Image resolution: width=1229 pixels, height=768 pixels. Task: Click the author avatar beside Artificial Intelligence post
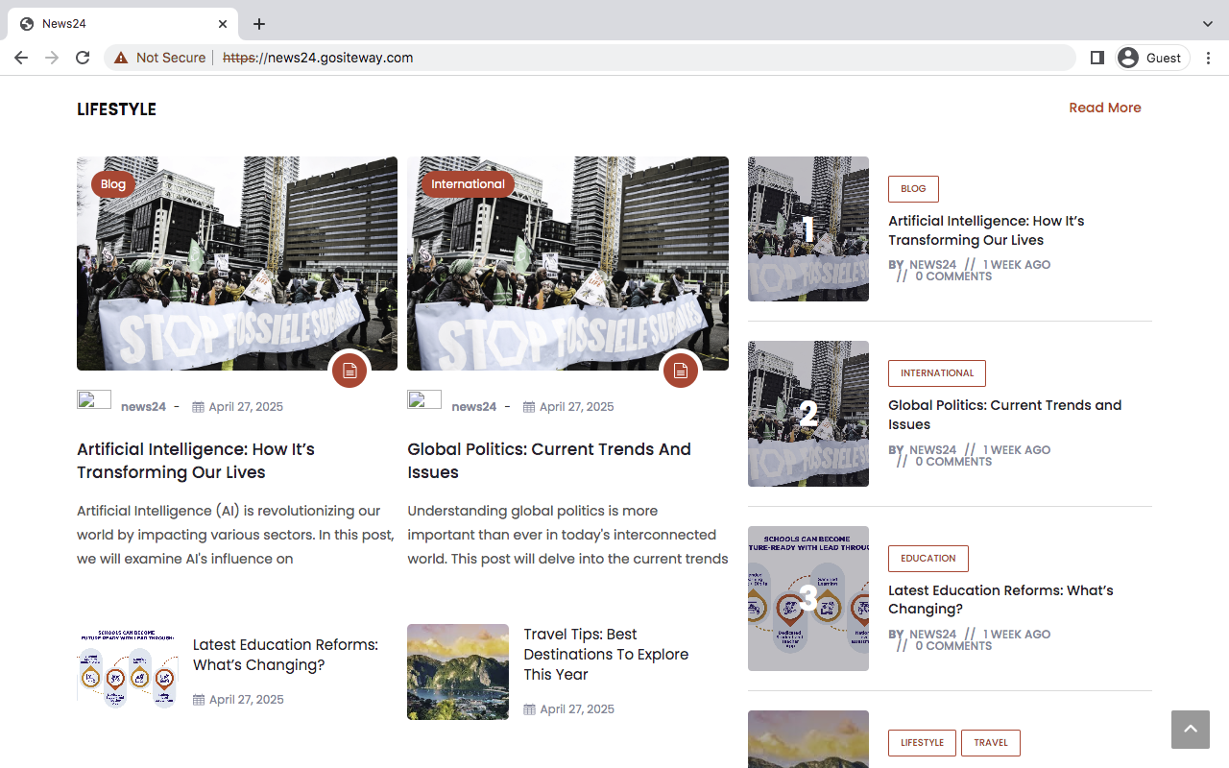(94, 399)
